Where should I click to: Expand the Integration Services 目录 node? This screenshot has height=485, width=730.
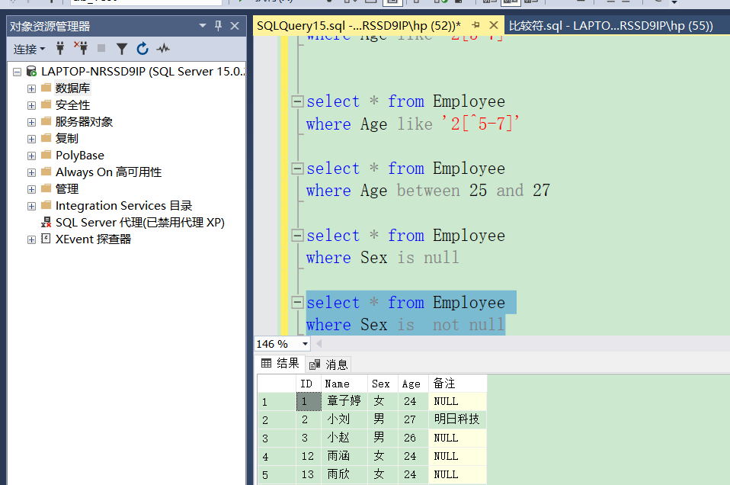point(32,206)
